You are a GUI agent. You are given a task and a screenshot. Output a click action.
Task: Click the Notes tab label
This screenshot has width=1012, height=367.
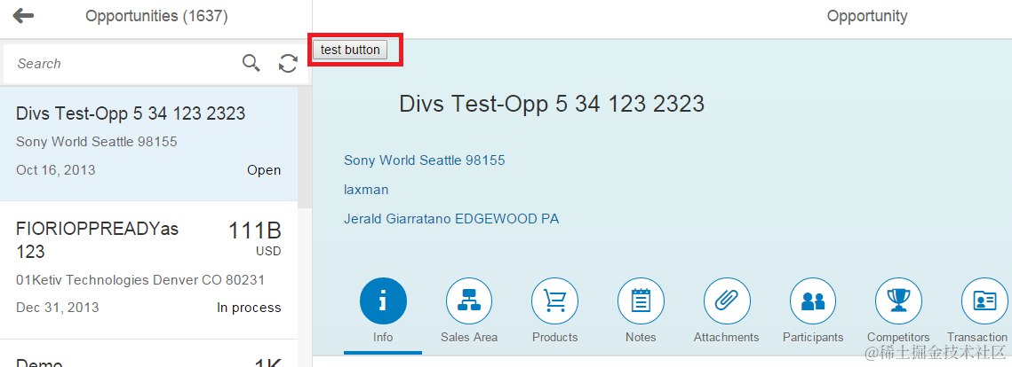[641, 338]
